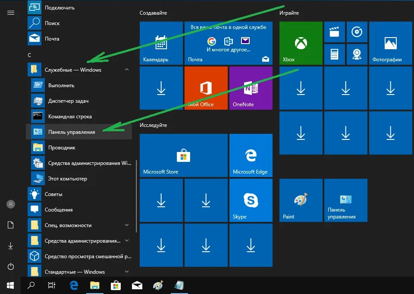Launch Выполнить
This screenshot has width=414, height=294.
point(79,85)
